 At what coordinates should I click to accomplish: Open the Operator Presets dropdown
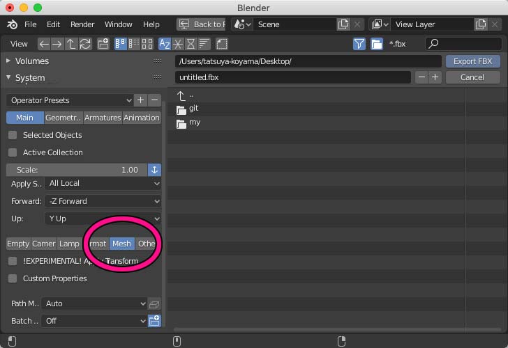pyautogui.click(x=69, y=100)
